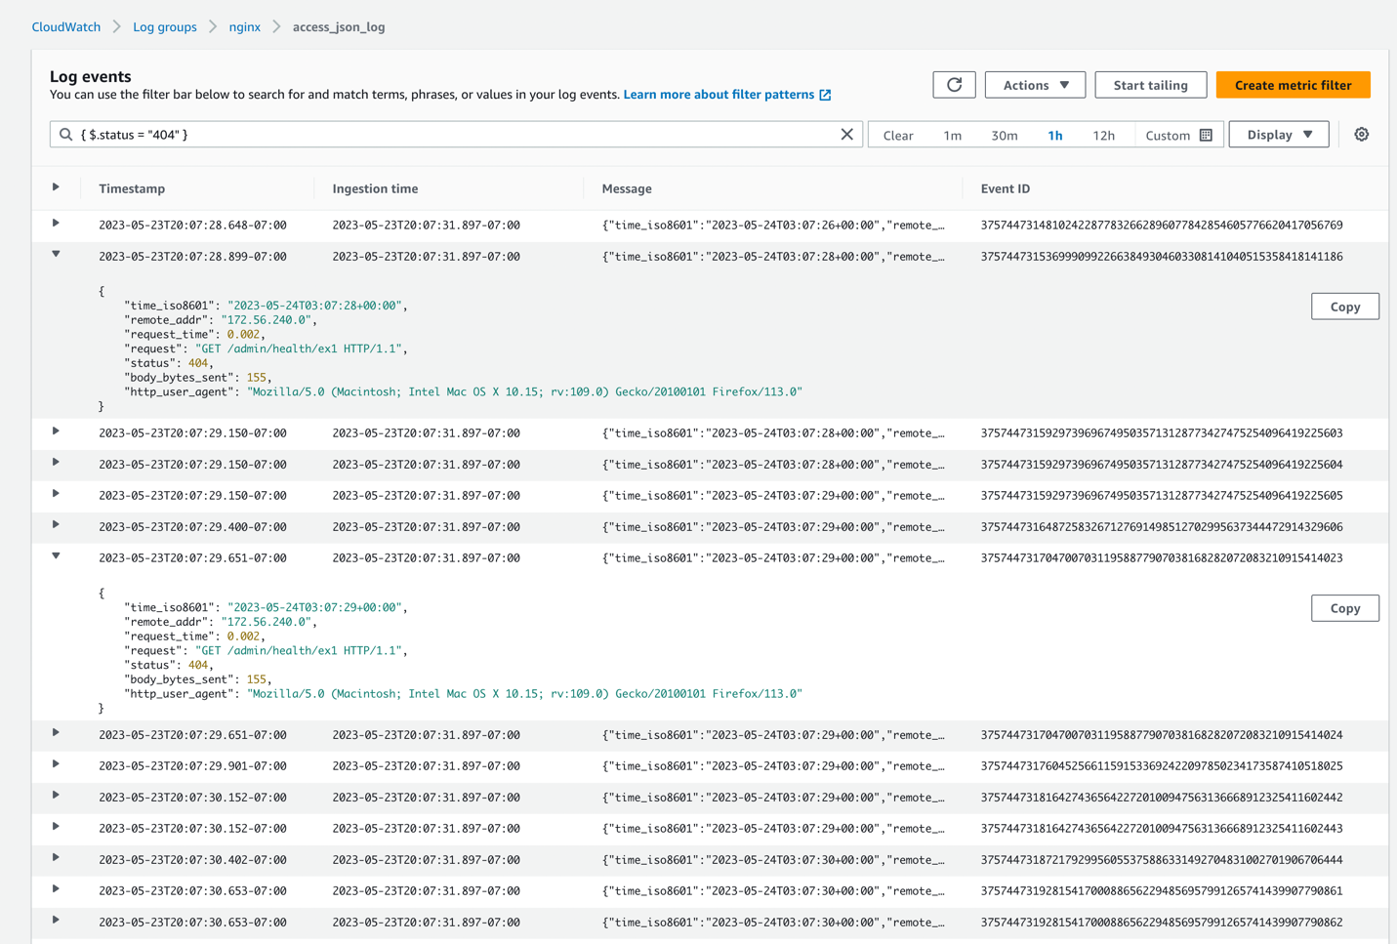Expand all rows using header arrow
Screen dimensions: 1397x944
click(56, 187)
